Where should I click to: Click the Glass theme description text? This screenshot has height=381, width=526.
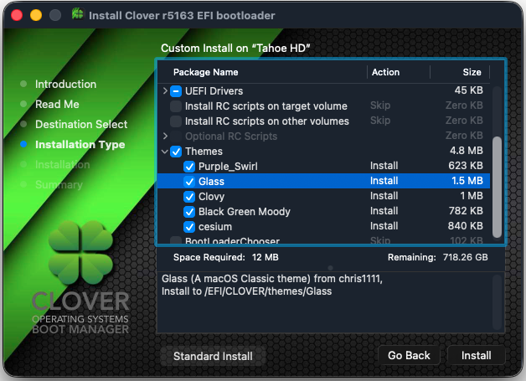(272, 285)
